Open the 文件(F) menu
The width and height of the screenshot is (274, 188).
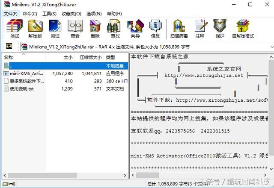10,14
